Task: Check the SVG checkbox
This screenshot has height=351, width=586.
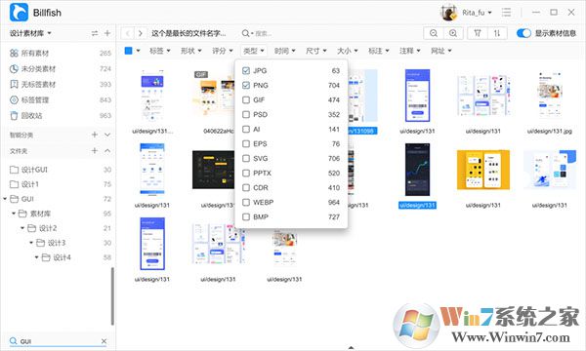Action: click(x=246, y=158)
